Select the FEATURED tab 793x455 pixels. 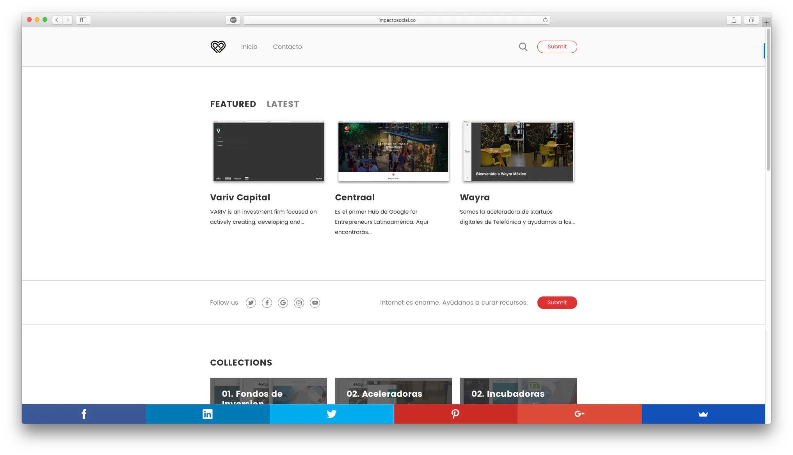(x=233, y=104)
